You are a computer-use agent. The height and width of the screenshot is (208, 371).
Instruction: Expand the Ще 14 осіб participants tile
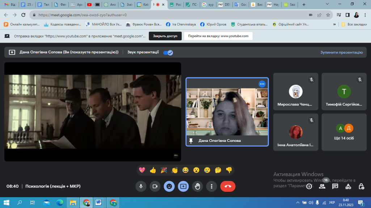pyautogui.click(x=344, y=132)
